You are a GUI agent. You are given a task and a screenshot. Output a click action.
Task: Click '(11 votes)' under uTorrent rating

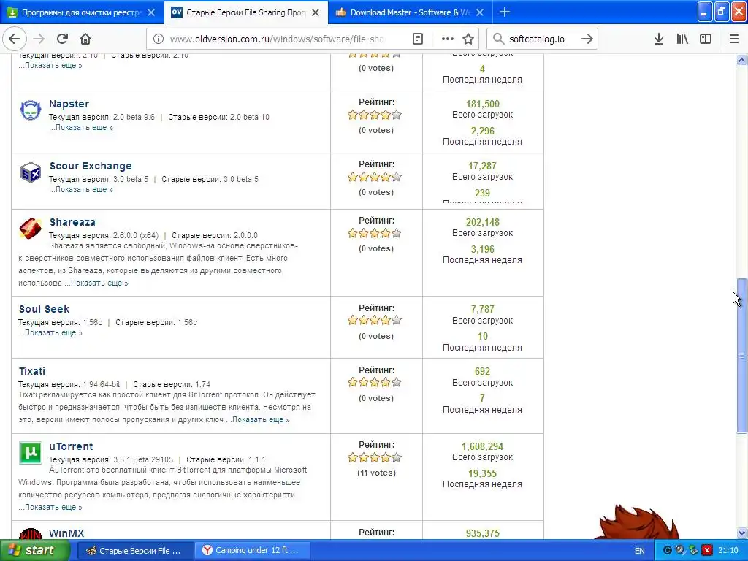coord(376,473)
